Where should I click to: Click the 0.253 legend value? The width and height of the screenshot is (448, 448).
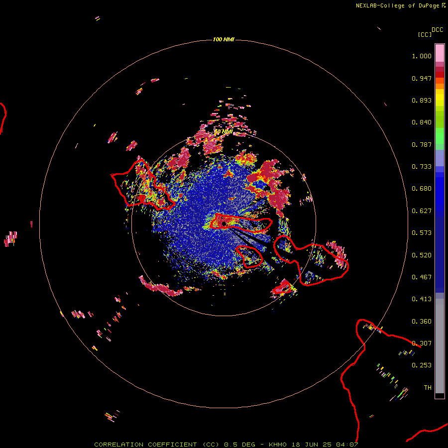[x=422, y=365]
